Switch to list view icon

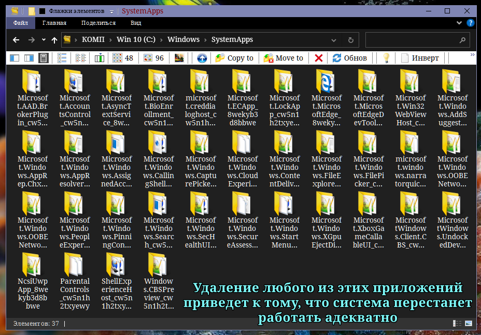tap(62, 58)
